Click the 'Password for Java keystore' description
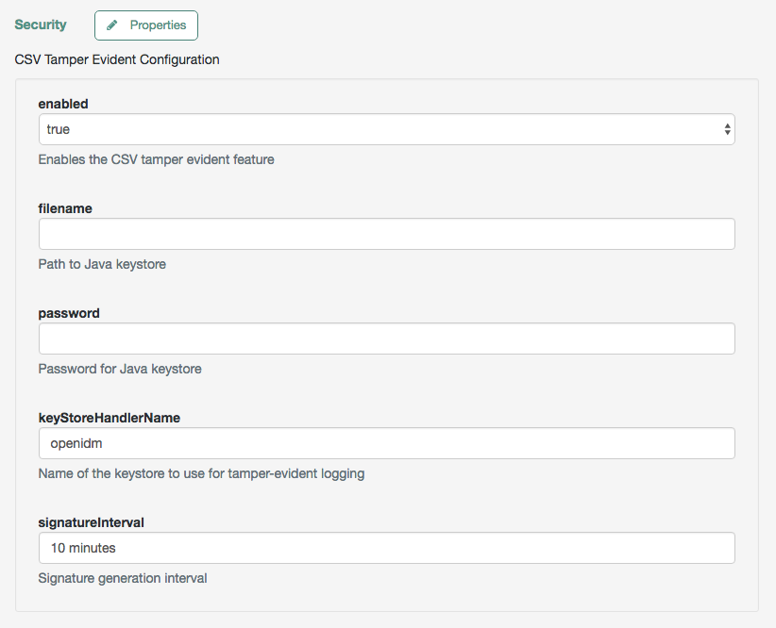776x628 pixels. (x=120, y=369)
